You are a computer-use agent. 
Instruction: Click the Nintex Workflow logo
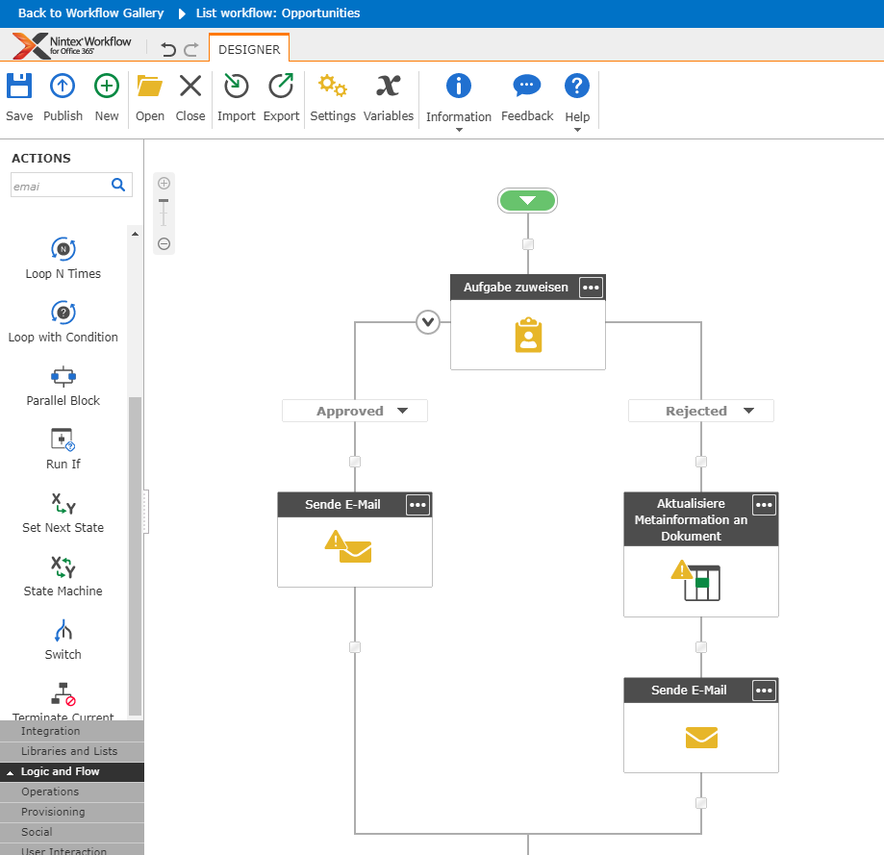tap(71, 45)
